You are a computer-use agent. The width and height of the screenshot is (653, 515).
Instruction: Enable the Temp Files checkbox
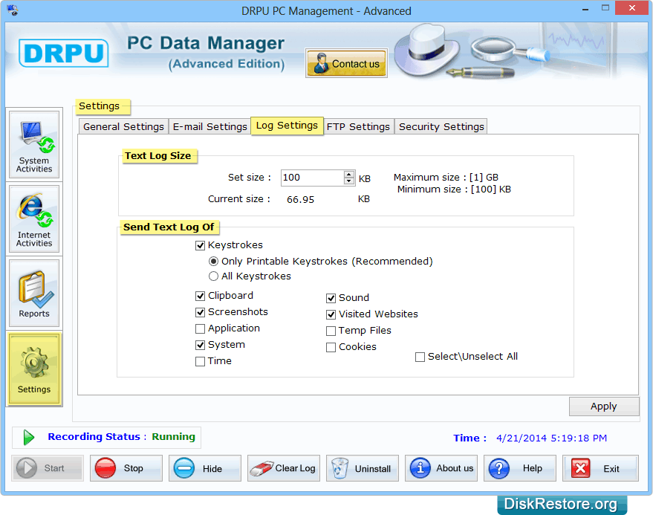(x=331, y=331)
